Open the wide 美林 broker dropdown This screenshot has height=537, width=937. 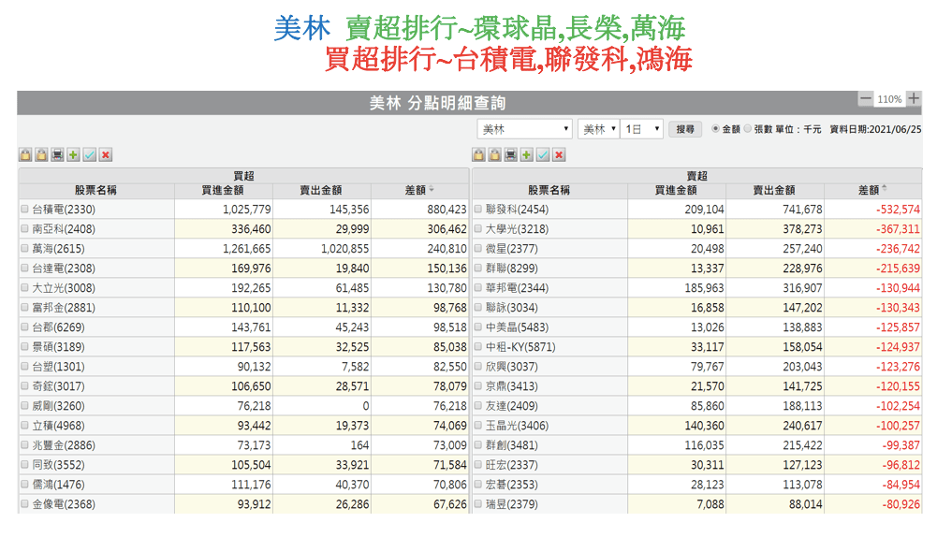(x=524, y=129)
